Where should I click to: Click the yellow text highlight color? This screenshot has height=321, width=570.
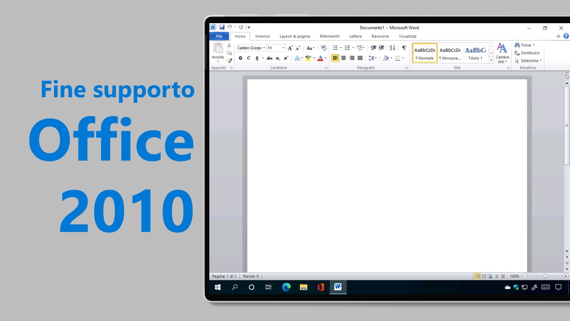tap(308, 58)
